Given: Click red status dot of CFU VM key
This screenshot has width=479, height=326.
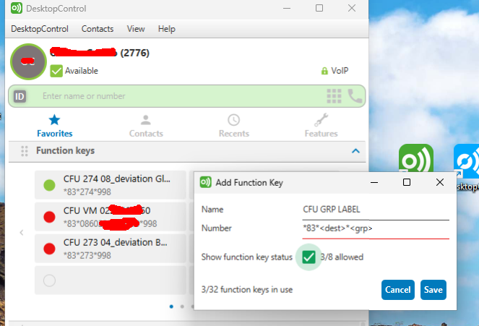Looking at the screenshot, I should pos(49,217).
